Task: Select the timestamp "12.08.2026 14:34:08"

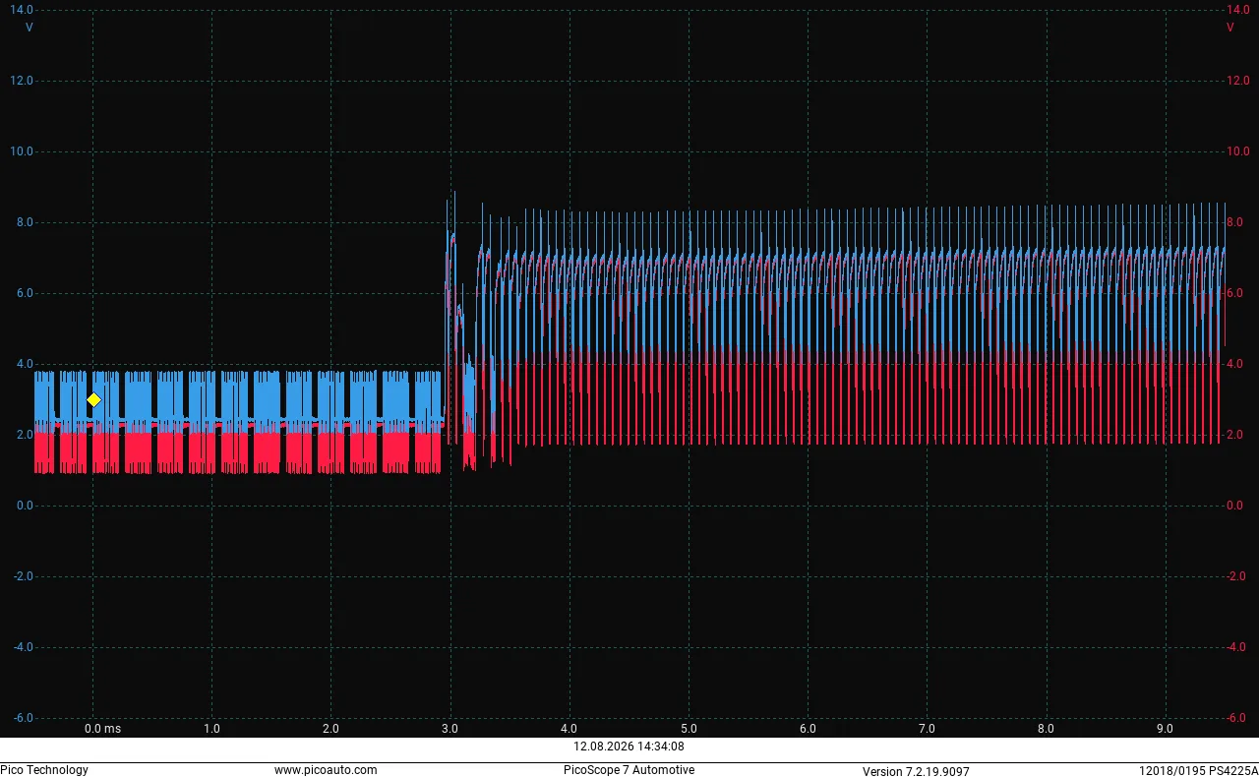Action: (x=629, y=747)
